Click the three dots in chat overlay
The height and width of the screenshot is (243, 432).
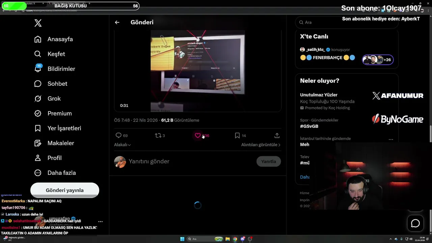point(100,222)
